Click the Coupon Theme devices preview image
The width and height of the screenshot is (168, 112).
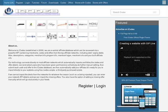coord(137,96)
